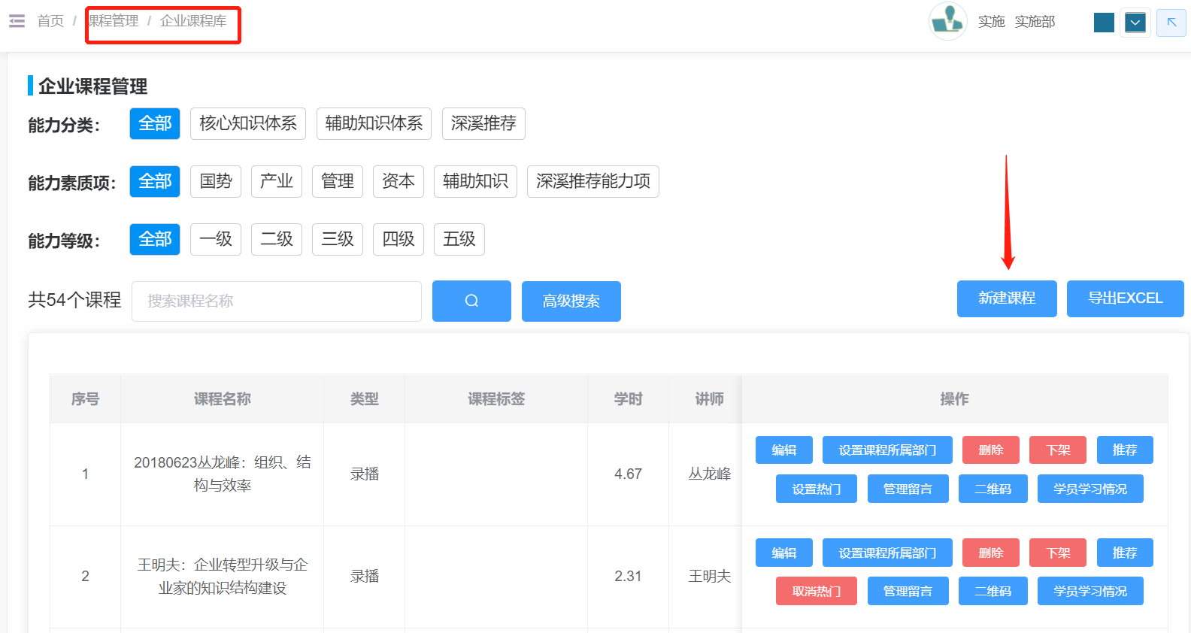Click the user avatar icon
The width and height of the screenshot is (1191, 633).
tap(947, 21)
